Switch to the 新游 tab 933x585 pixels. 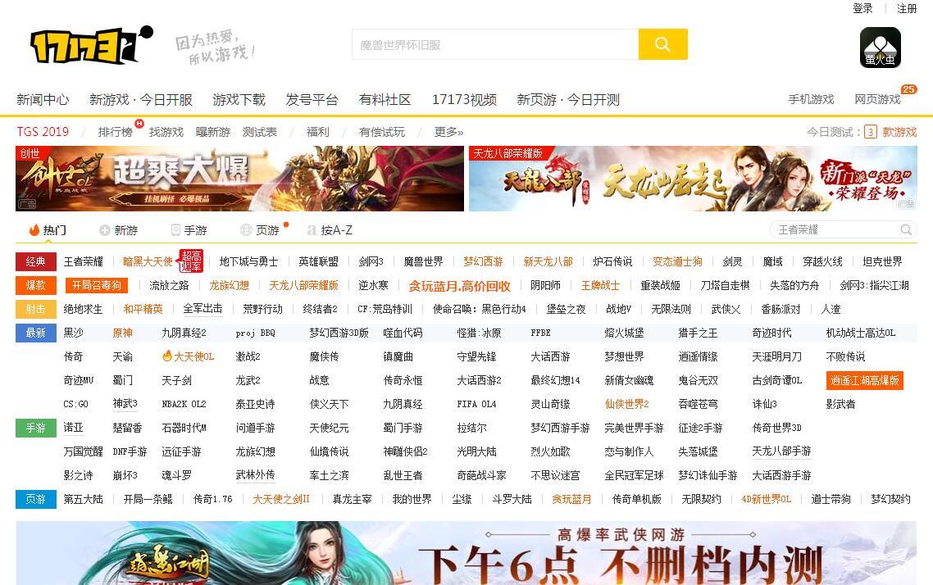point(118,230)
